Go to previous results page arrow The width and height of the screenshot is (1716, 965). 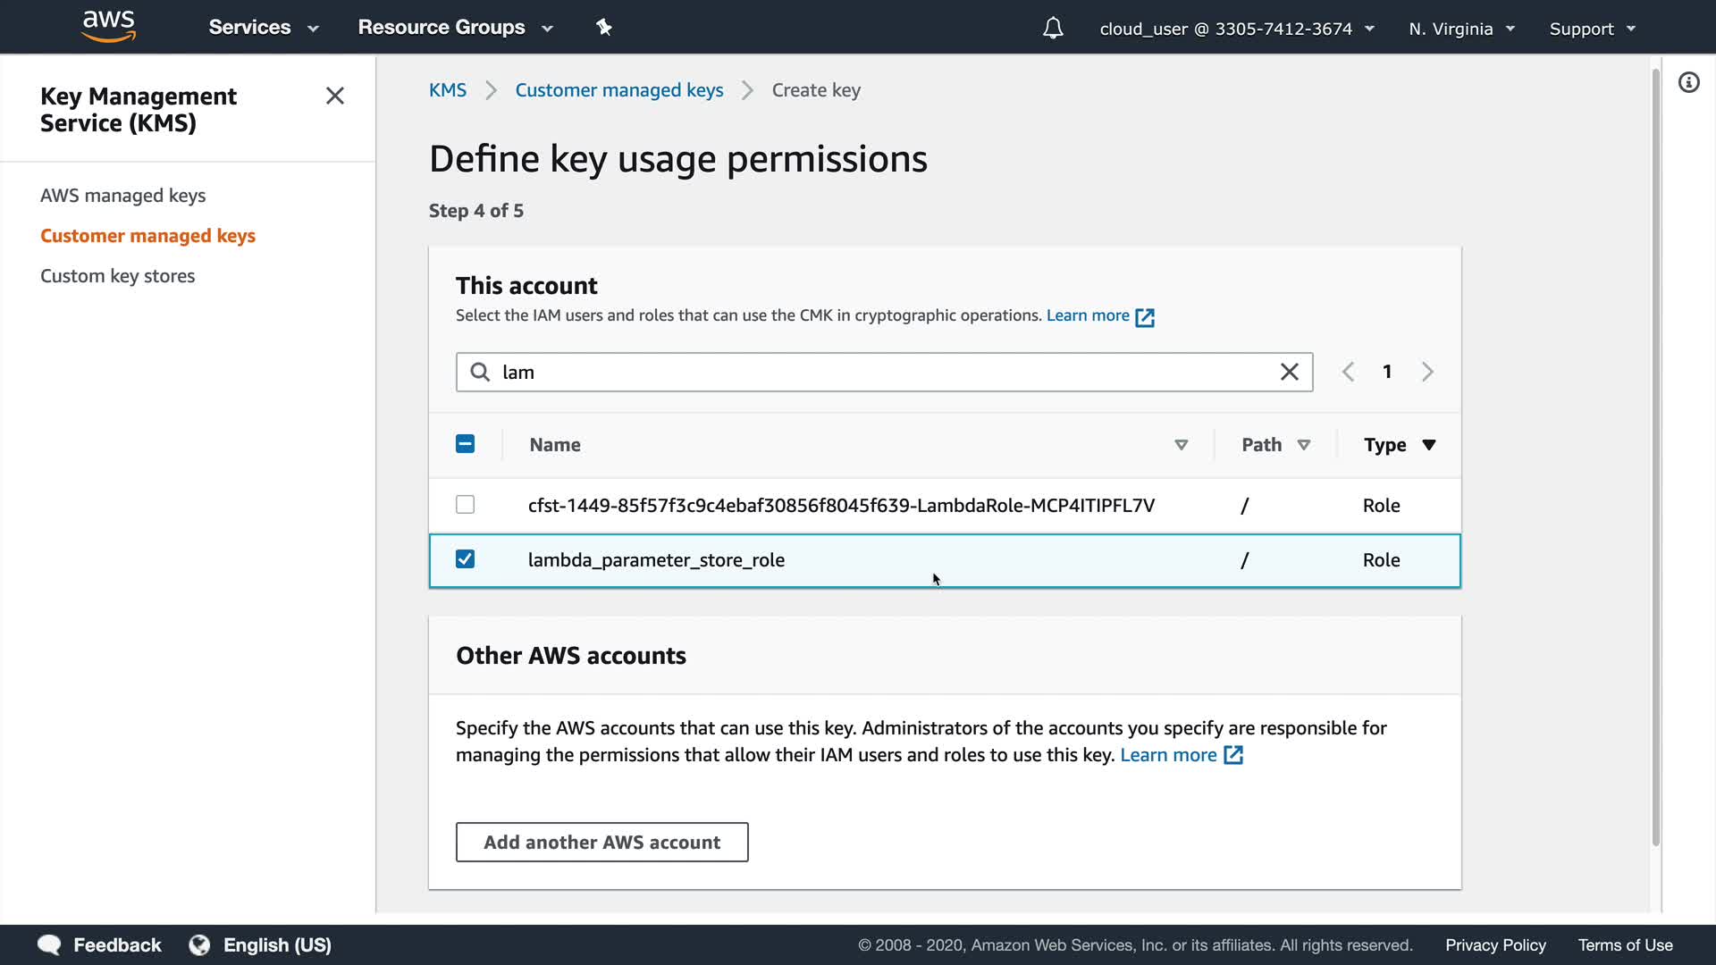pos(1348,373)
